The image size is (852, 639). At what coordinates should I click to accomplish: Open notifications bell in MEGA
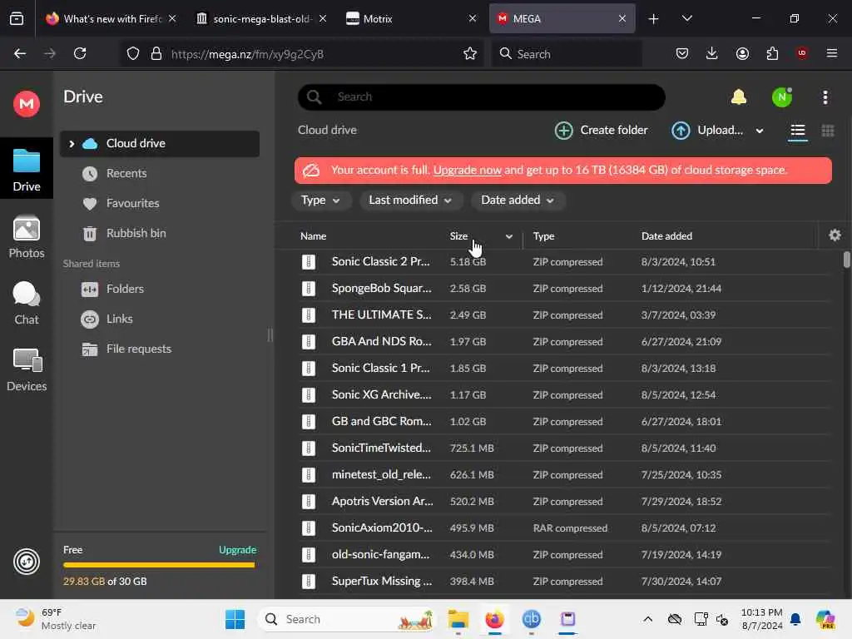coord(739,97)
